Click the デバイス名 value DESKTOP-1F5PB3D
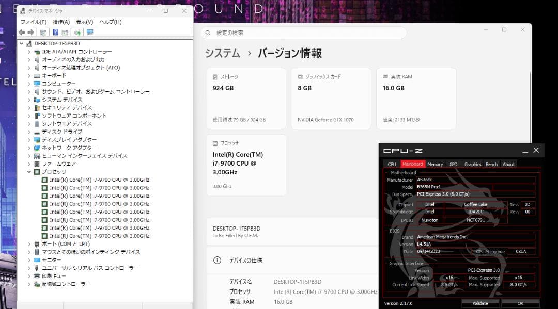Viewport: 558px width, 309px height. point(298,282)
